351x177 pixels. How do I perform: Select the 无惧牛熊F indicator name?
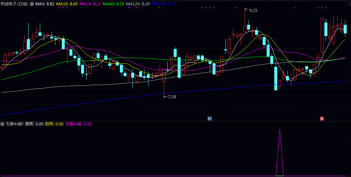click(x=15, y=124)
